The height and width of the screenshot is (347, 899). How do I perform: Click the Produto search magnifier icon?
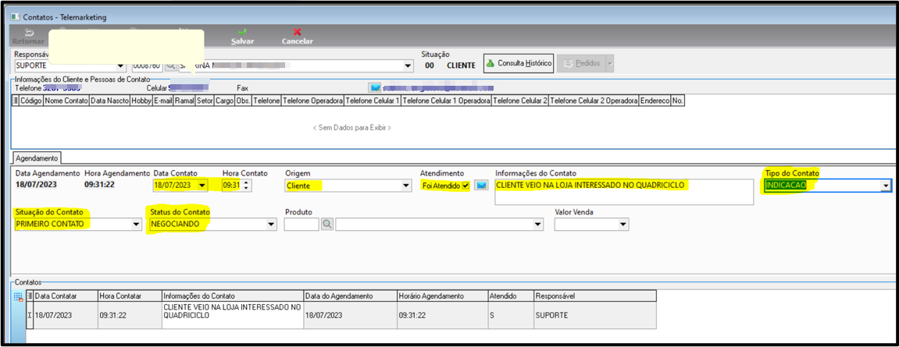pyautogui.click(x=326, y=225)
